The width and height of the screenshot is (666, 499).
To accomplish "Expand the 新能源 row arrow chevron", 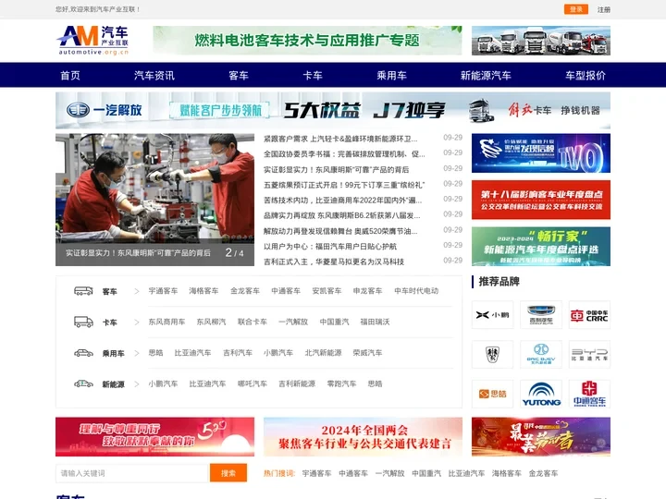I will pyautogui.click(x=136, y=384).
